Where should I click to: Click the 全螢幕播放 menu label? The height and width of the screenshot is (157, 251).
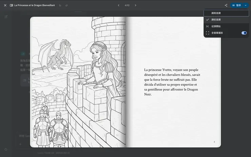pos(217,33)
